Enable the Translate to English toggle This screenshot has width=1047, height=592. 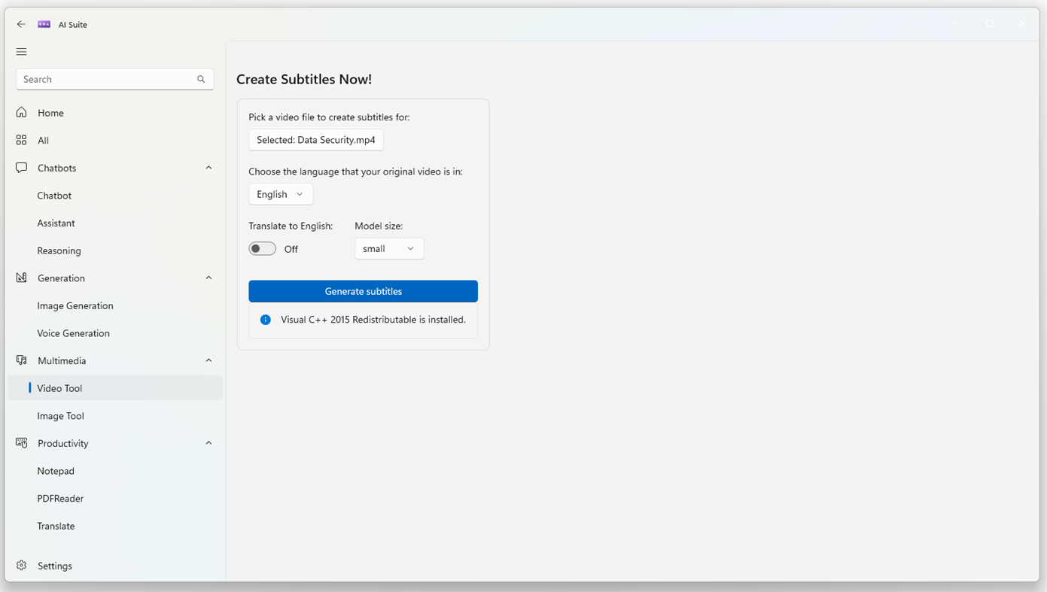click(x=262, y=247)
